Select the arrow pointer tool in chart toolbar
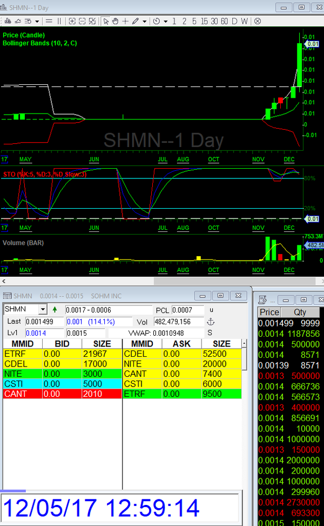The width and height of the screenshot is (324, 526). tap(106, 21)
